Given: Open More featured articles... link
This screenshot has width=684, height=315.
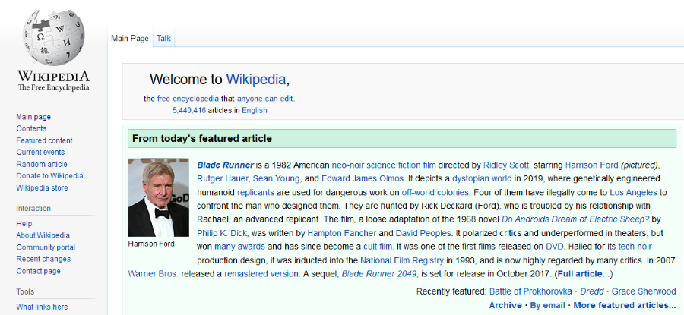Looking at the screenshot, I should [625, 305].
